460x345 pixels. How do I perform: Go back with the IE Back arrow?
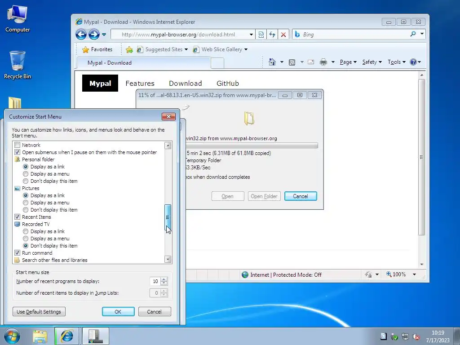pyautogui.click(x=81, y=34)
